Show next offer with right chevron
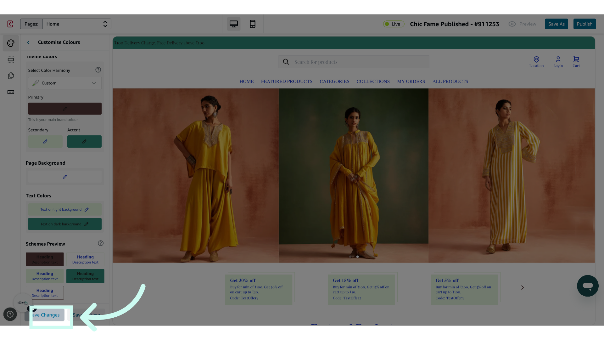The height and width of the screenshot is (340, 604). (522, 287)
